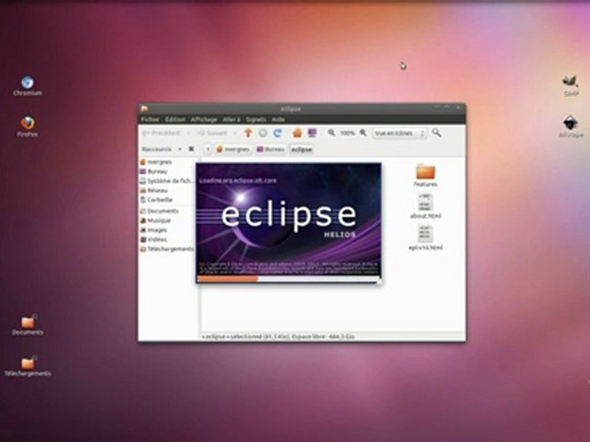Click the Bureau path bar button
The width and height of the screenshot is (590, 442).
click(x=270, y=149)
